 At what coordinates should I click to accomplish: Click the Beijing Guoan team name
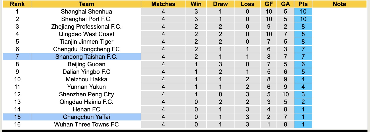[x=86, y=64]
